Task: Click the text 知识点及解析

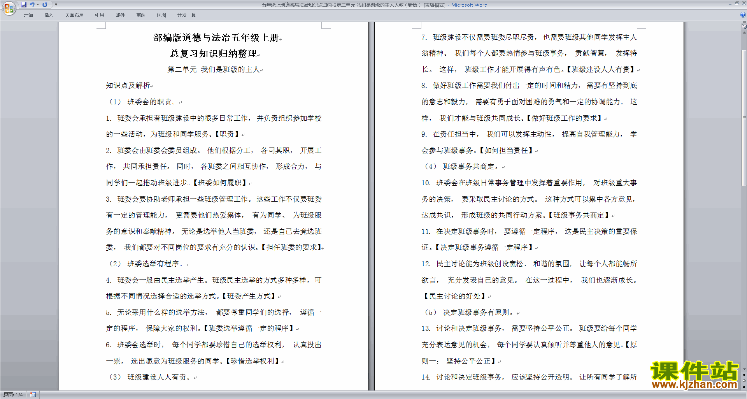Action: pos(128,86)
